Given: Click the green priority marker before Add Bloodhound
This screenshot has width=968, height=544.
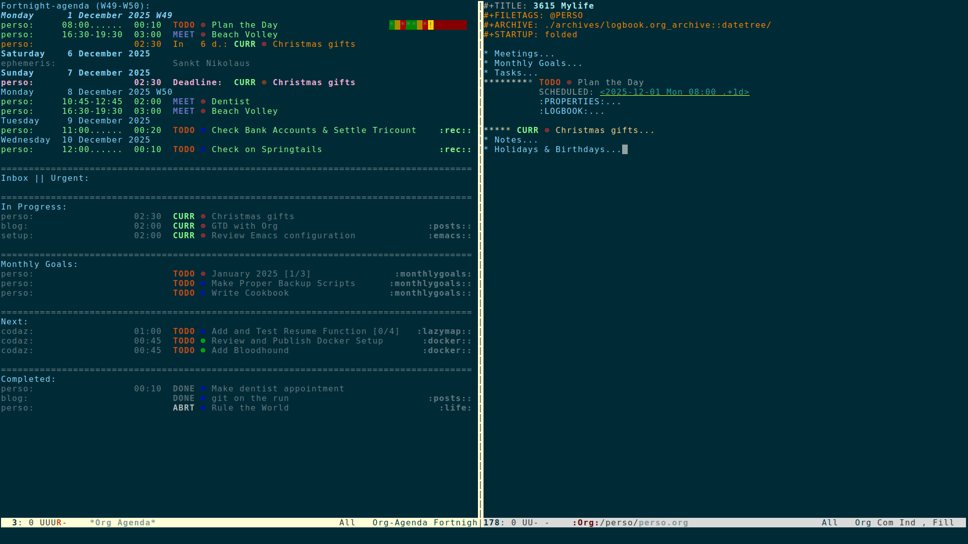Looking at the screenshot, I should click(x=203, y=351).
